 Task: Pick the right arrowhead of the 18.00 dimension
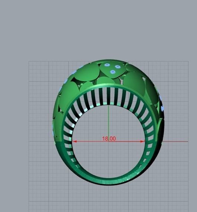tap(142, 142)
